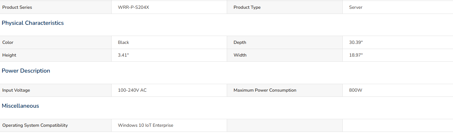
Task: Select the 18.97" width value
Action: 356,55
